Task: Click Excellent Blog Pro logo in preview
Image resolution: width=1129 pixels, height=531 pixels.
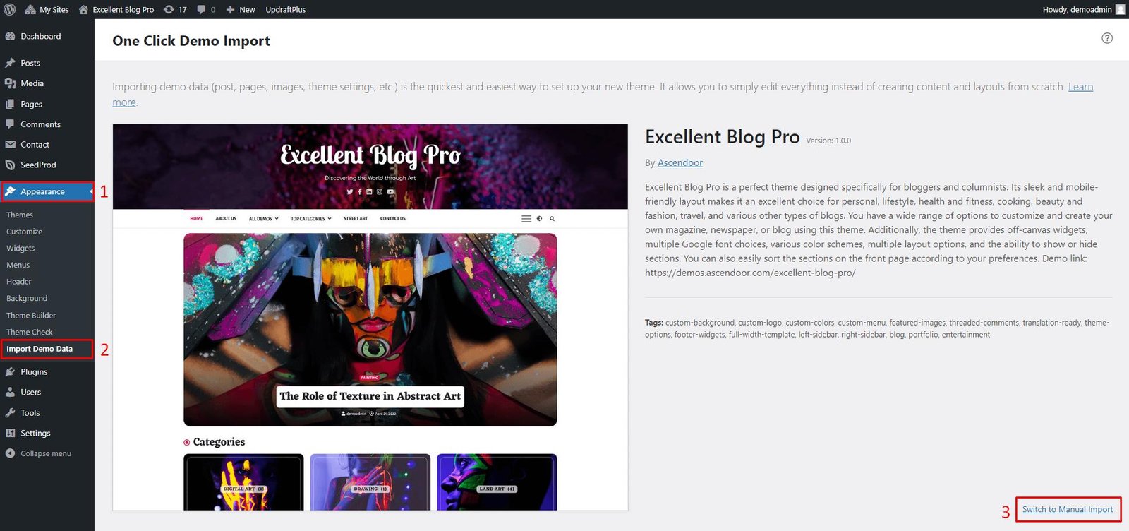Action: pos(370,155)
